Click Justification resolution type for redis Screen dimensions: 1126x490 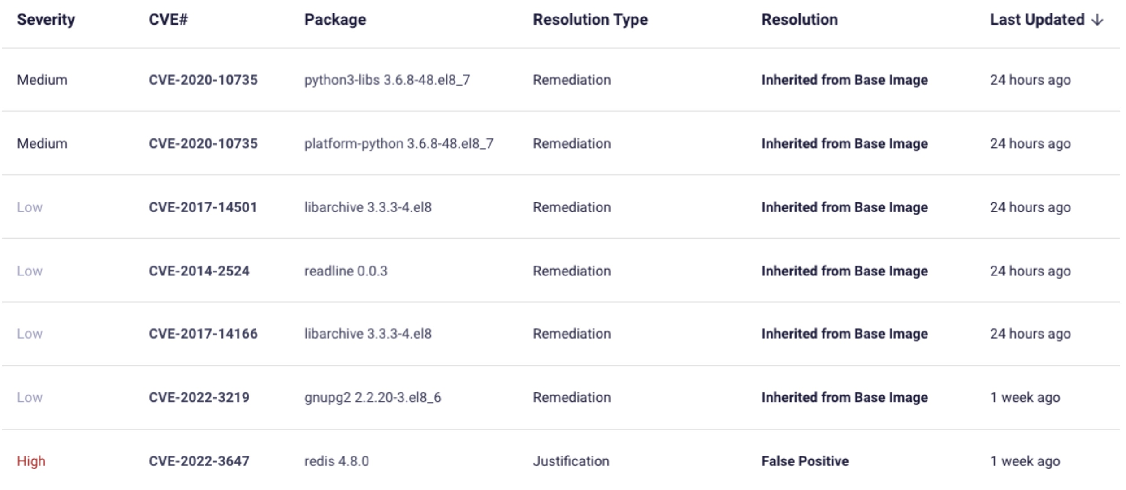pyautogui.click(x=571, y=460)
